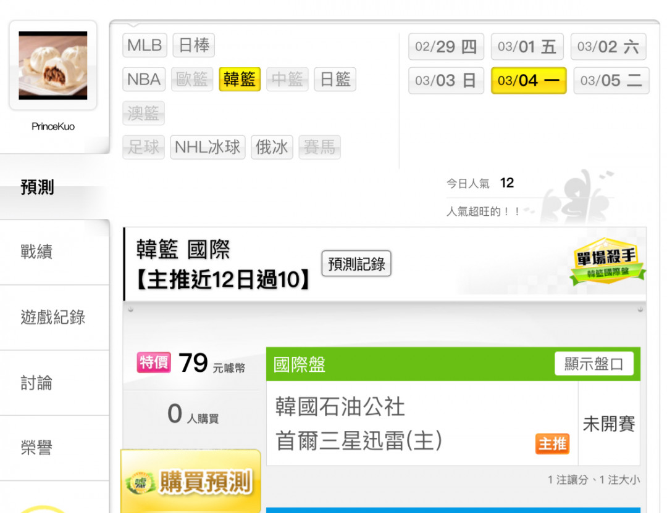Viewport: 667px width, 513px height.
Task: Click the pink 特價 price tag
Action: pyautogui.click(x=154, y=362)
